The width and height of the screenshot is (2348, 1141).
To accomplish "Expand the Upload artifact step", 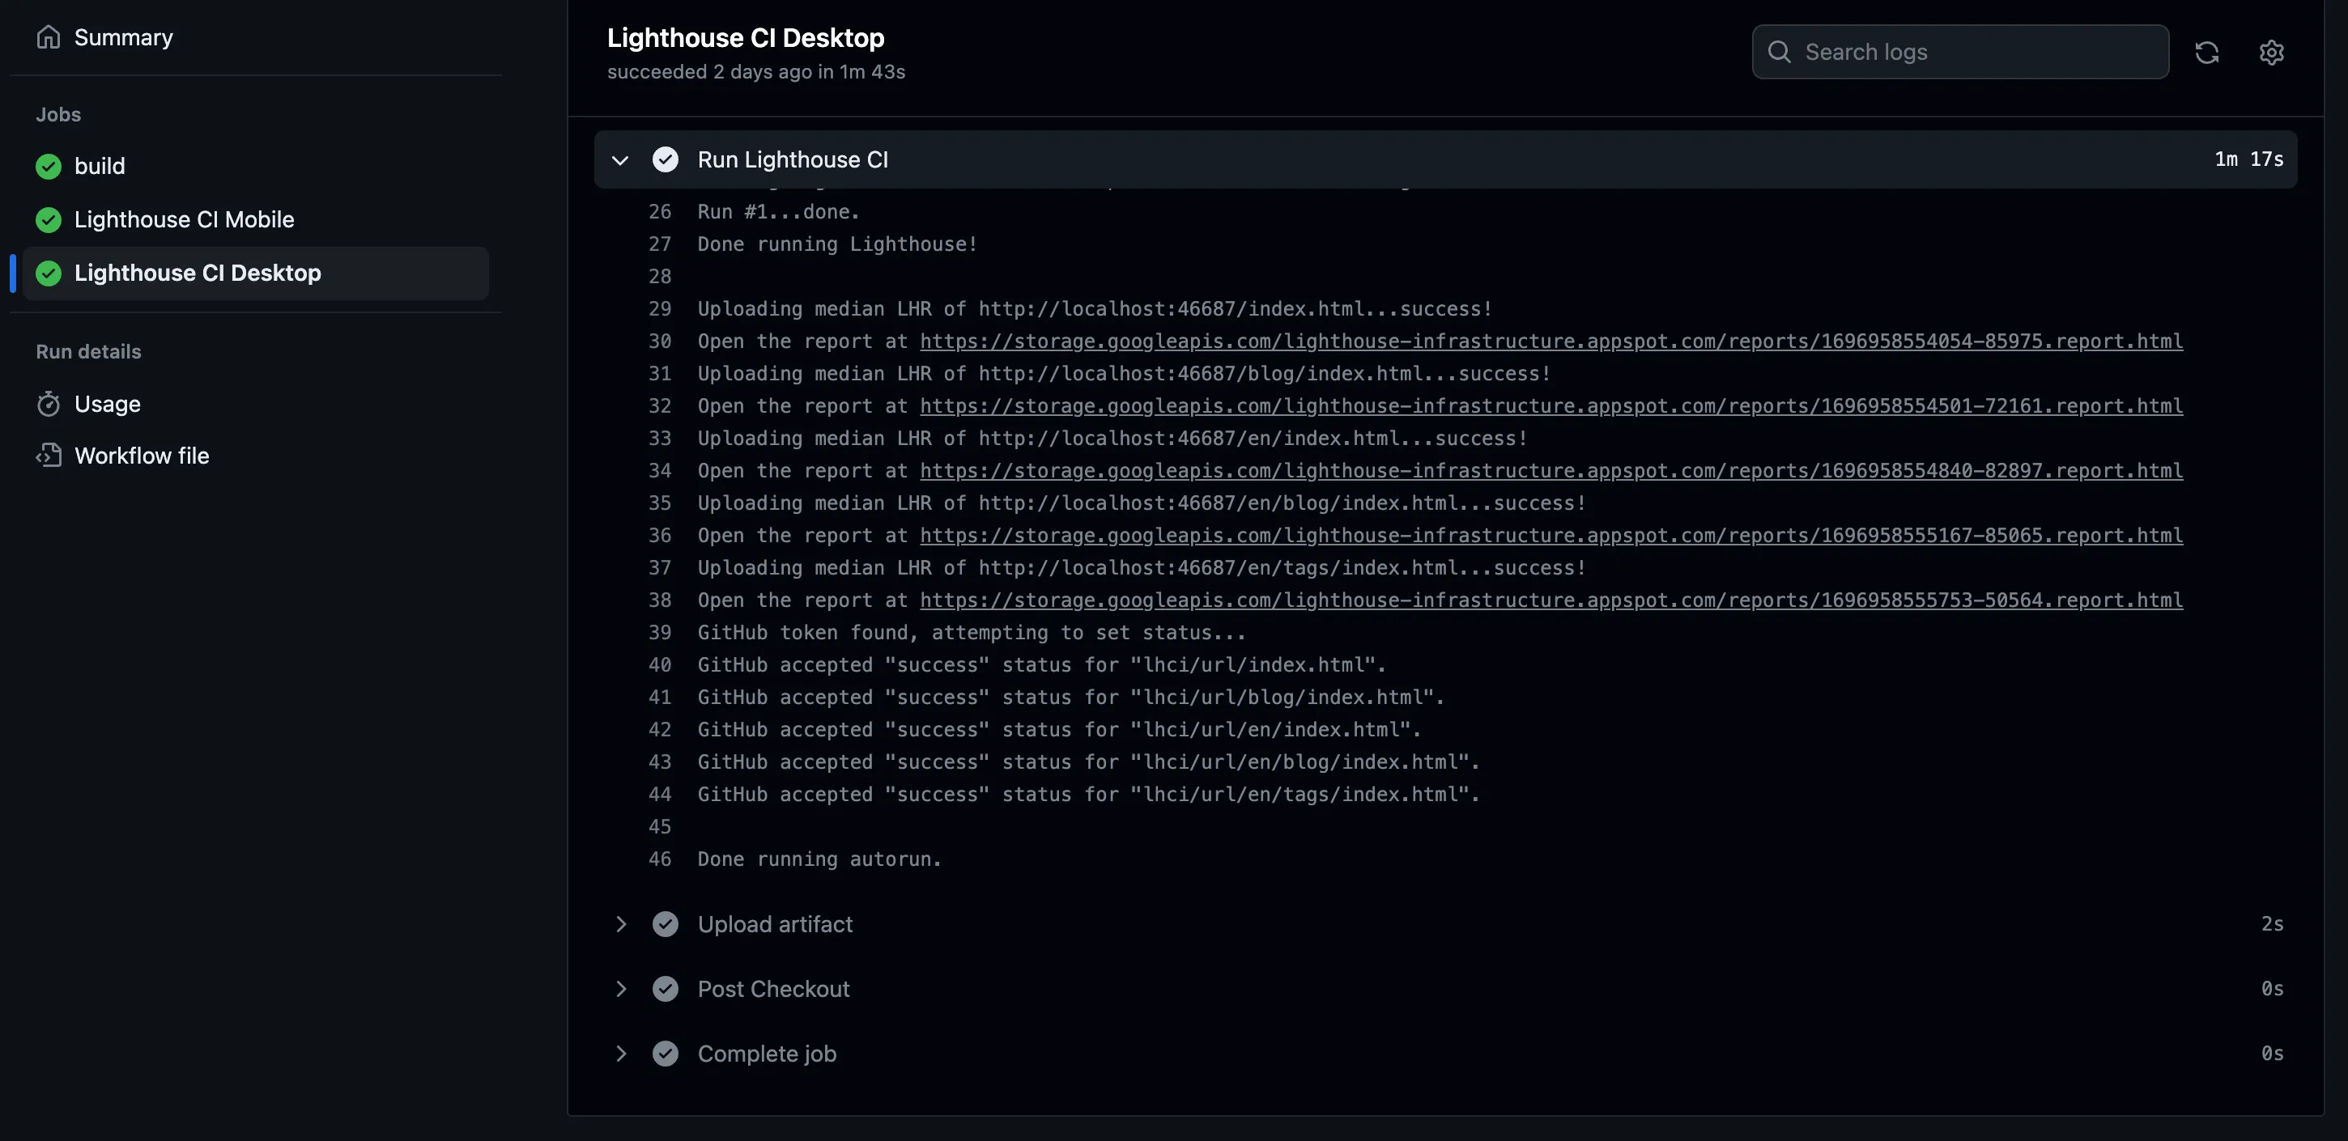I will (621, 924).
